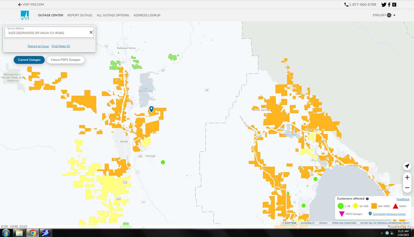Open the Community Resource Center link

tap(389, 214)
